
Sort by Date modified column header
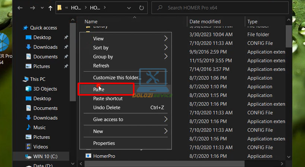[205, 22]
